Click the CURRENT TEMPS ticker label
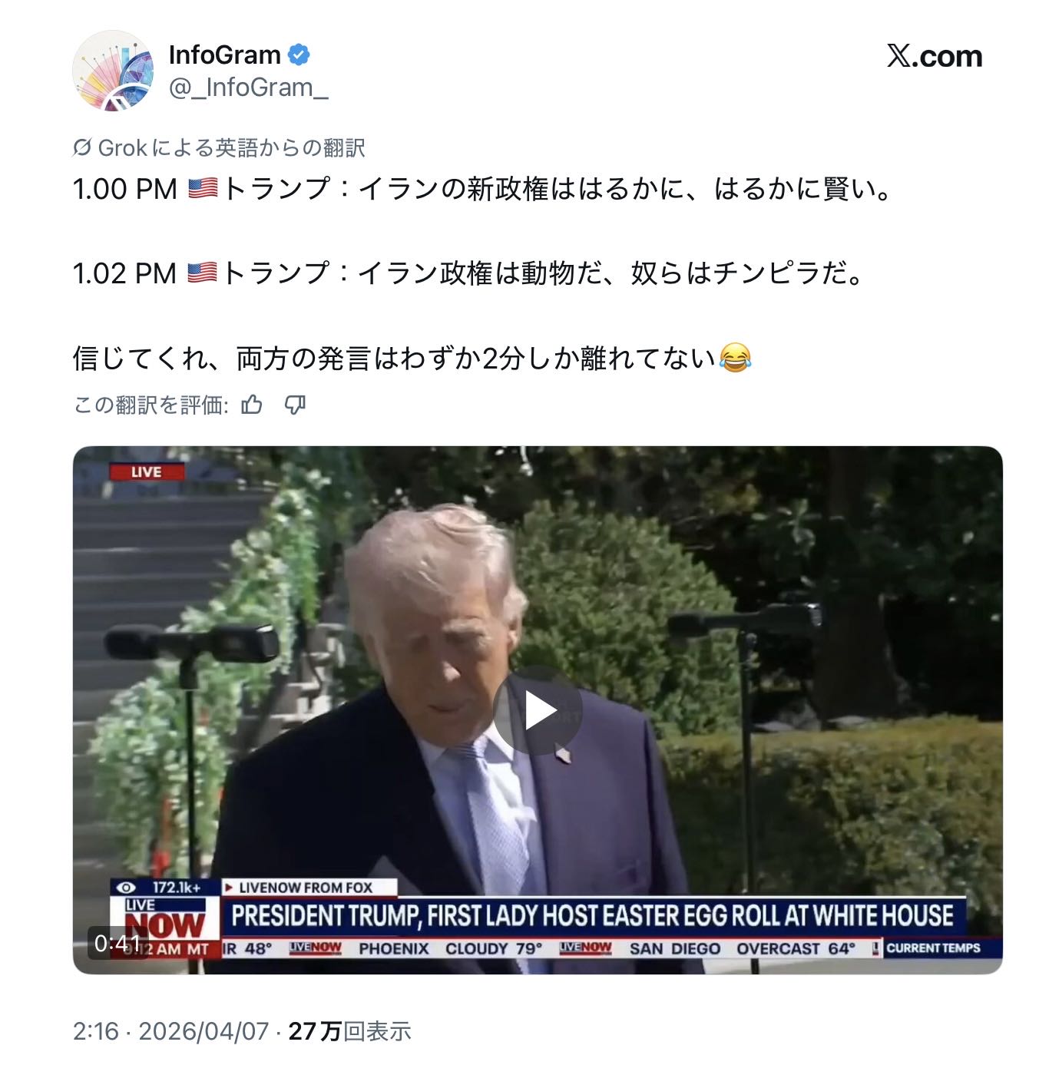Image resolution: width=1039 pixels, height=1065 pixels. pos(933,948)
